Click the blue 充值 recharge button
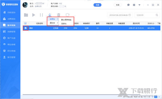Screen dimensions: 162x99 (x=97, y=5)
